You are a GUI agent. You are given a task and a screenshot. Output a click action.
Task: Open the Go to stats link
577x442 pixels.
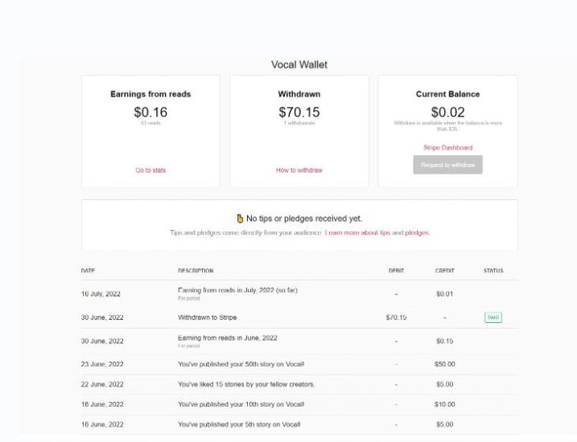coord(150,170)
